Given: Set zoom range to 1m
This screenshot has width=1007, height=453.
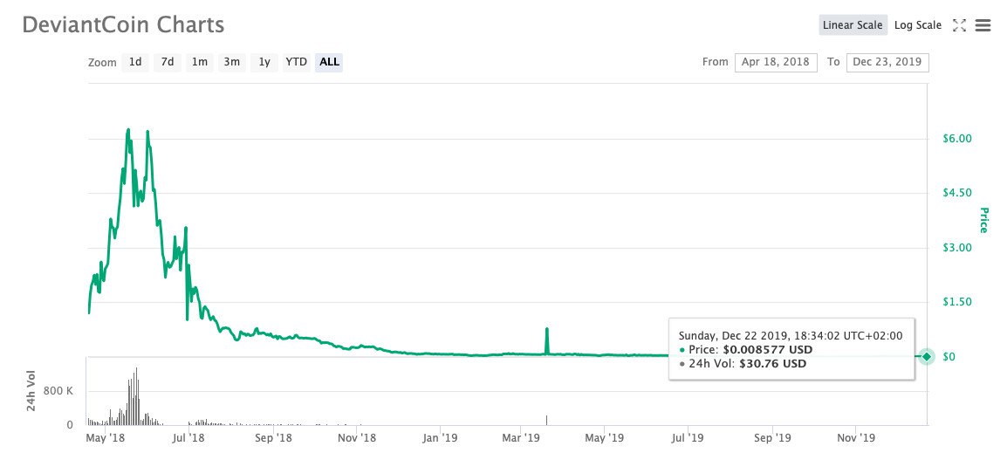Looking at the screenshot, I should click(x=200, y=62).
